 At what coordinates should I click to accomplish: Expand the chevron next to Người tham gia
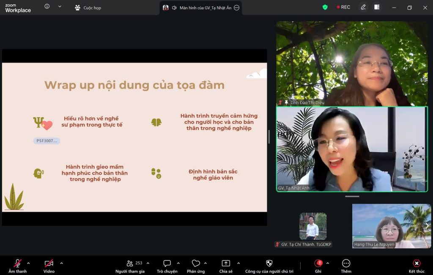click(x=148, y=263)
